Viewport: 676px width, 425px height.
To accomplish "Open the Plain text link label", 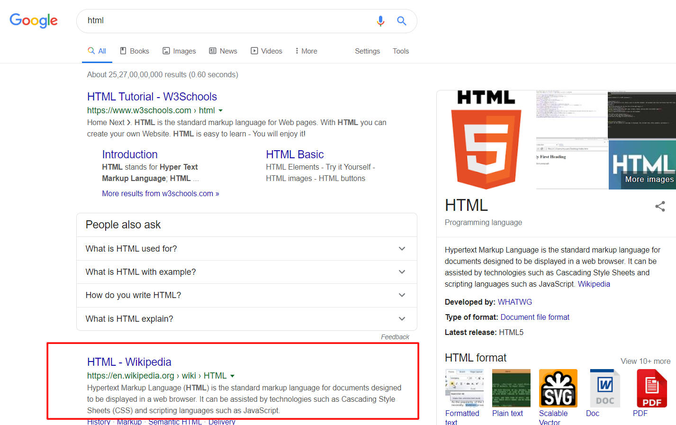I will (507, 413).
